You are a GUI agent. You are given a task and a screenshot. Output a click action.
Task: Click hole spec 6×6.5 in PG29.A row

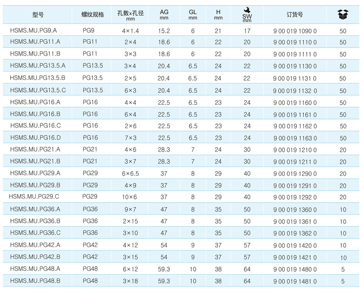point(130,173)
